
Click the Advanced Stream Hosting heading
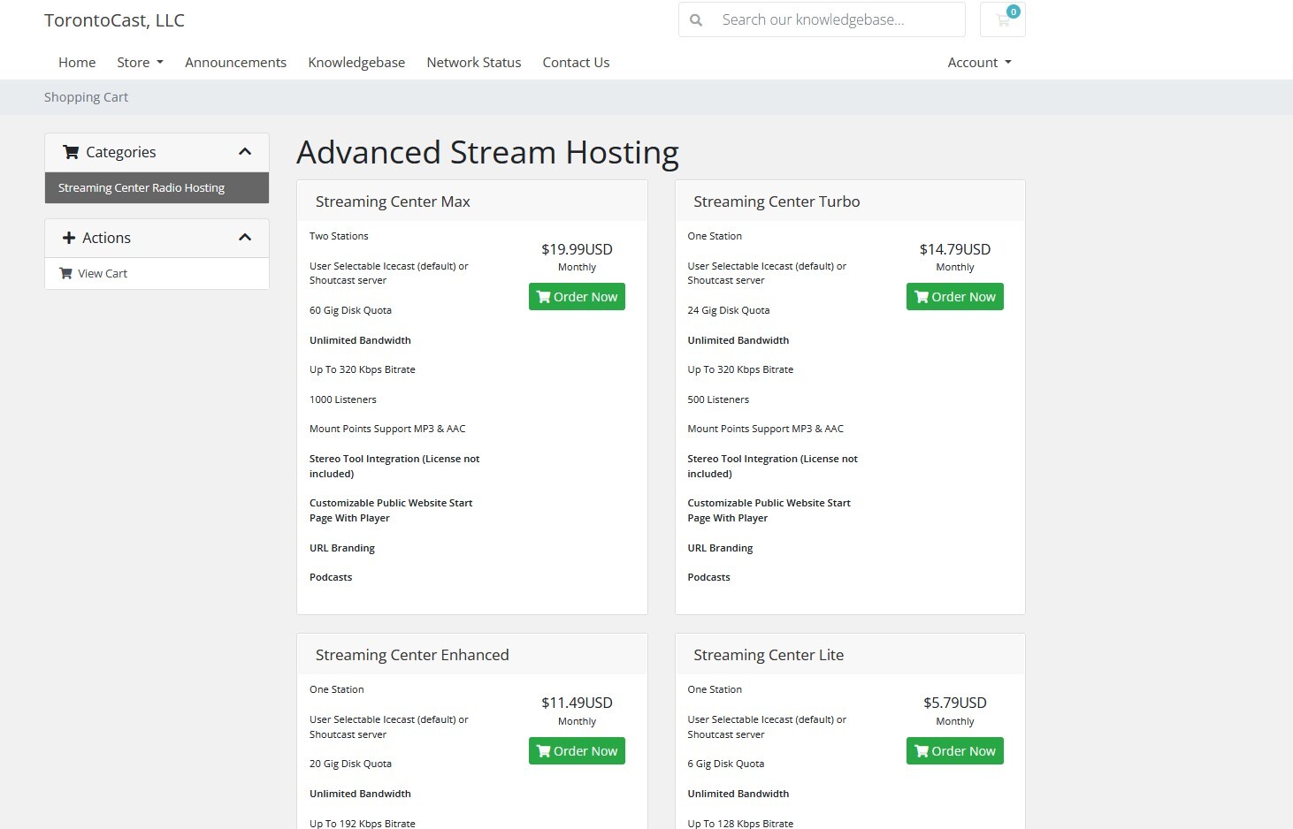(487, 152)
